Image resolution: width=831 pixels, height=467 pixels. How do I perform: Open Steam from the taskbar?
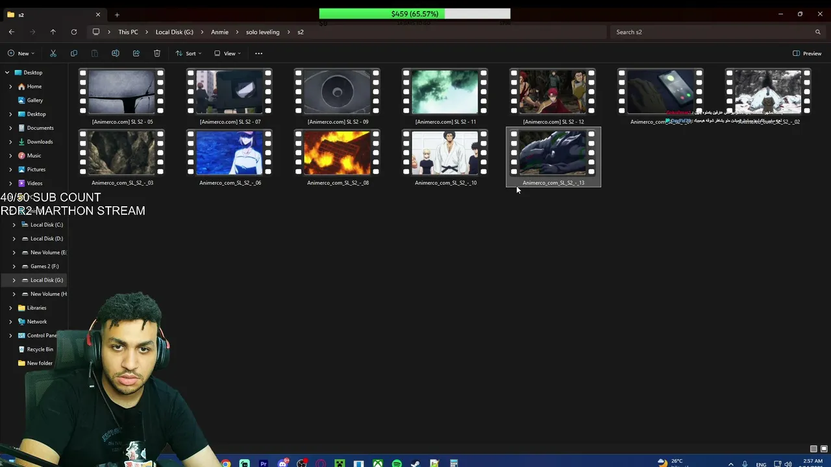[x=415, y=463]
